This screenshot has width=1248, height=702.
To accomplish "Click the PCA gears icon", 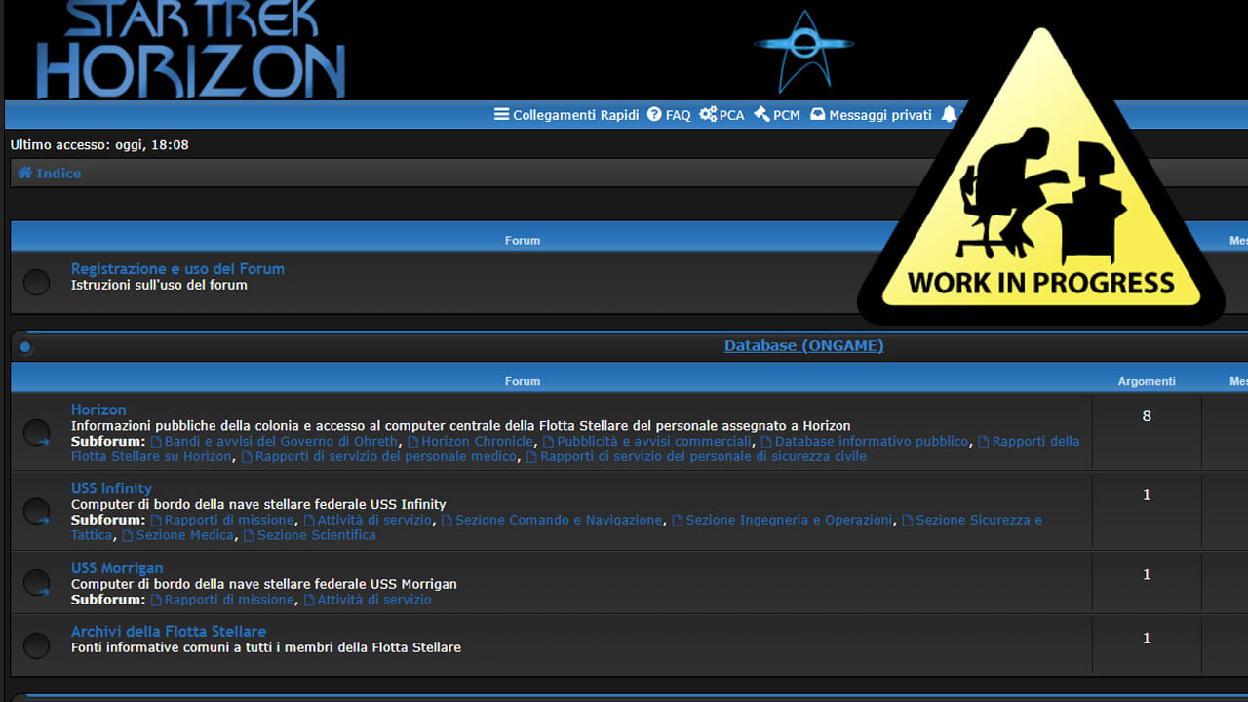I will click(708, 115).
